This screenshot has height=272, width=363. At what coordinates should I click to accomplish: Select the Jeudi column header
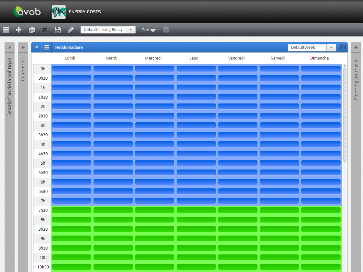point(195,58)
